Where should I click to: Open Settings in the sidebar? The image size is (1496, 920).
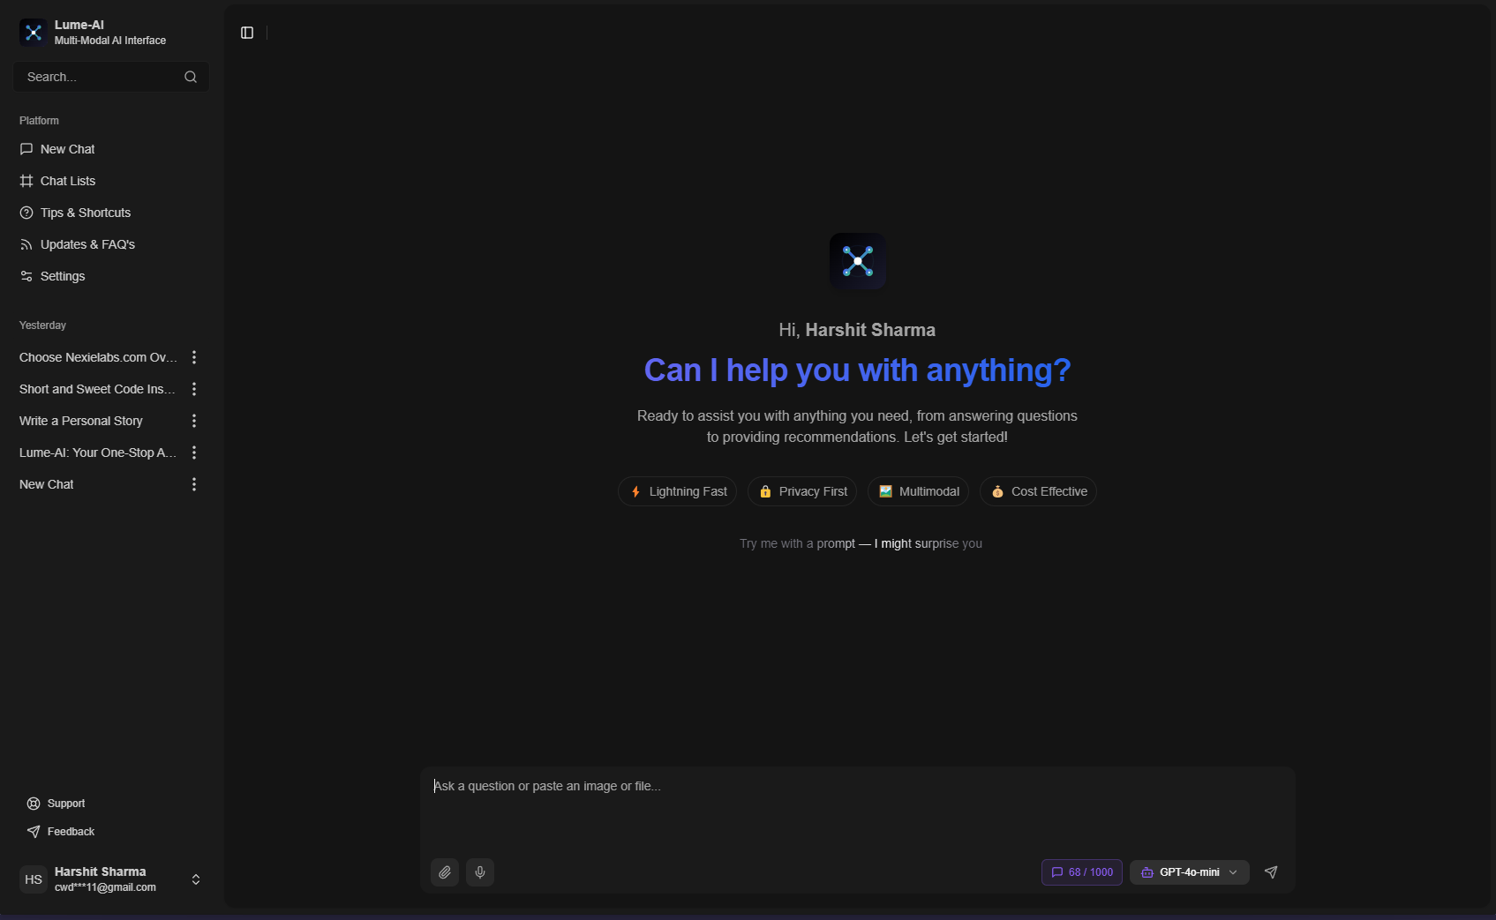coord(111,276)
